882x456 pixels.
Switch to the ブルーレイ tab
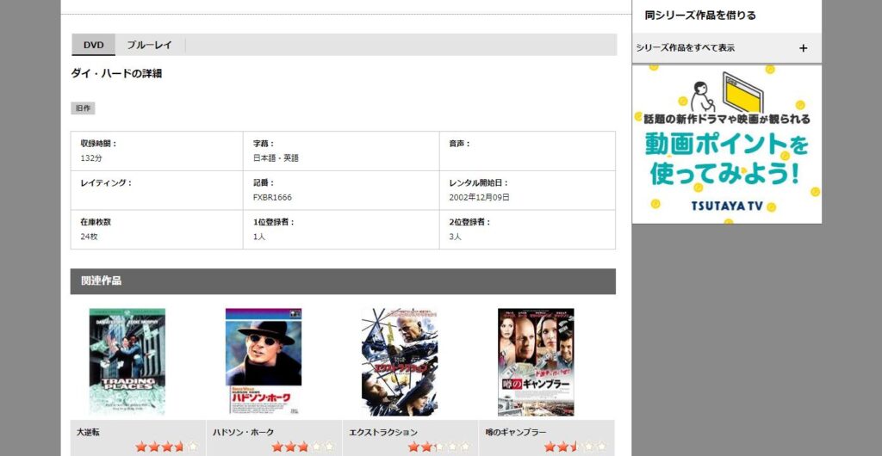click(x=150, y=45)
